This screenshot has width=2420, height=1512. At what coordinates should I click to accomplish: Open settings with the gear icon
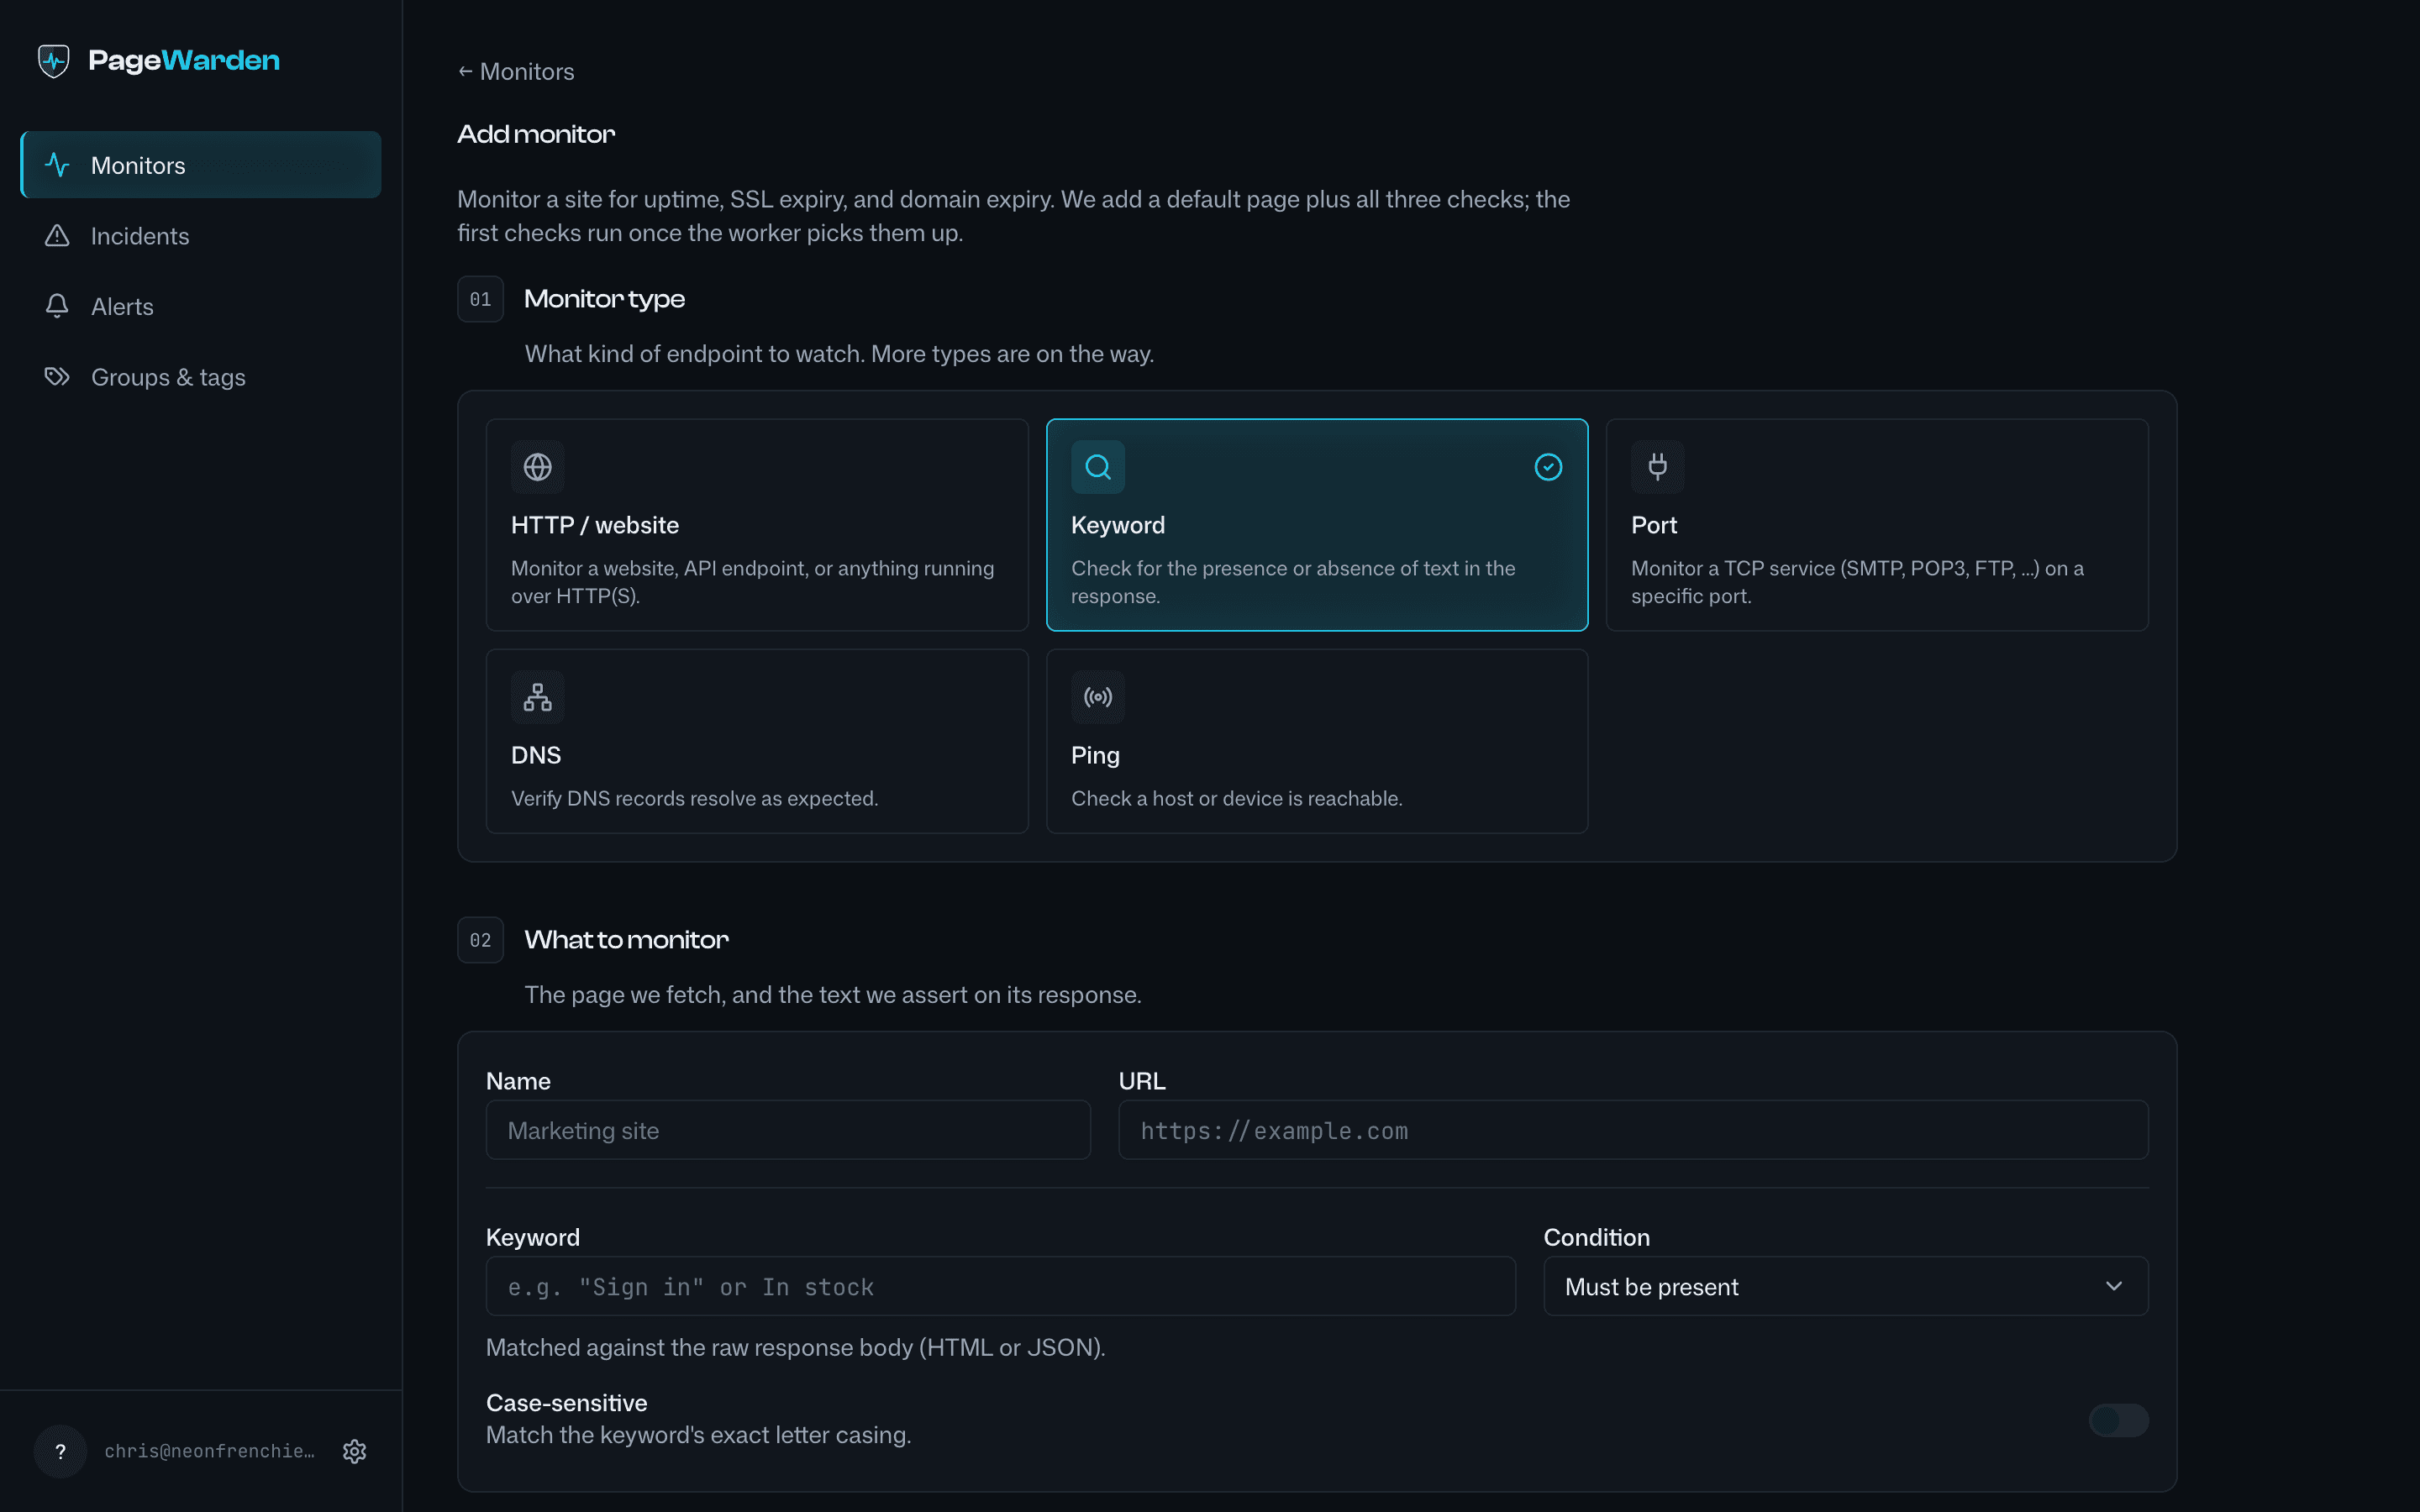355,1451
